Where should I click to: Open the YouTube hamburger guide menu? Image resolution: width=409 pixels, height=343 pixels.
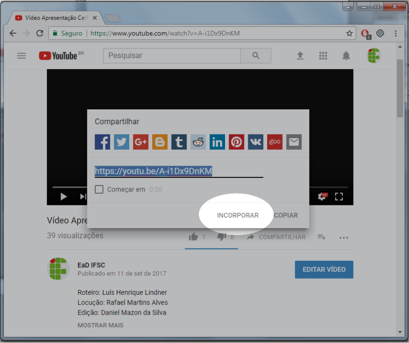(x=21, y=56)
